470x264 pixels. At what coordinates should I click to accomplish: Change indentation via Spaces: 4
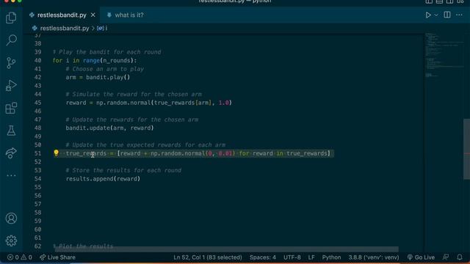coord(263,257)
